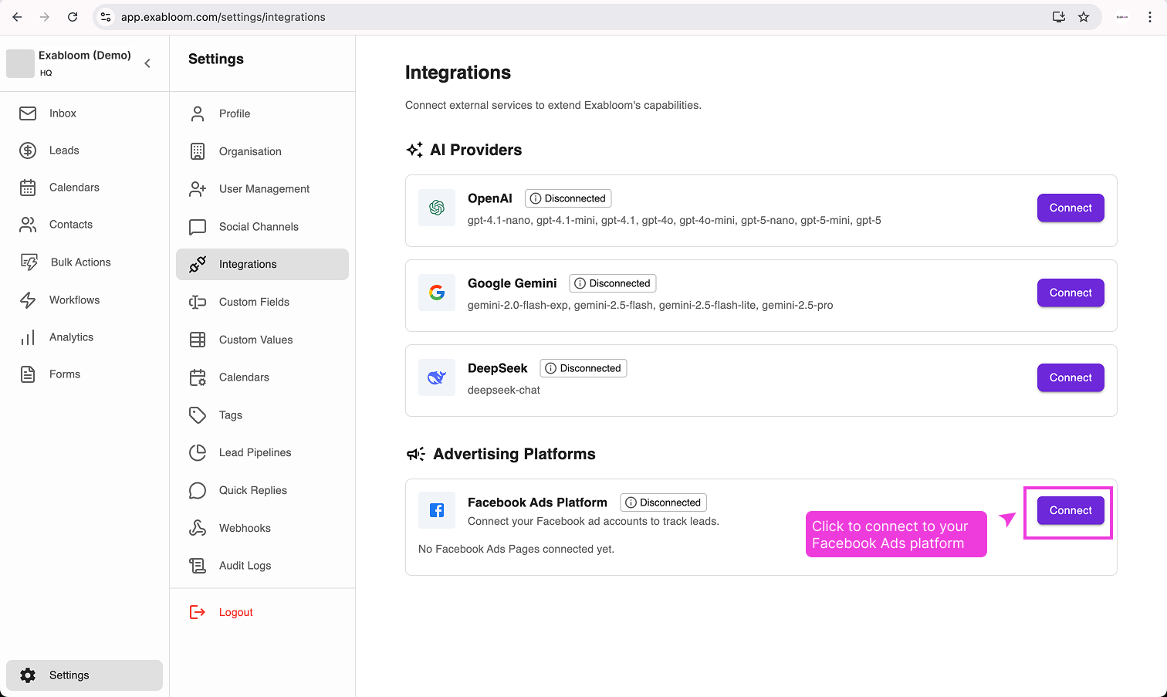Open the Inbox from the sidebar
Viewport: 1167px width, 697px height.
[x=62, y=113]
